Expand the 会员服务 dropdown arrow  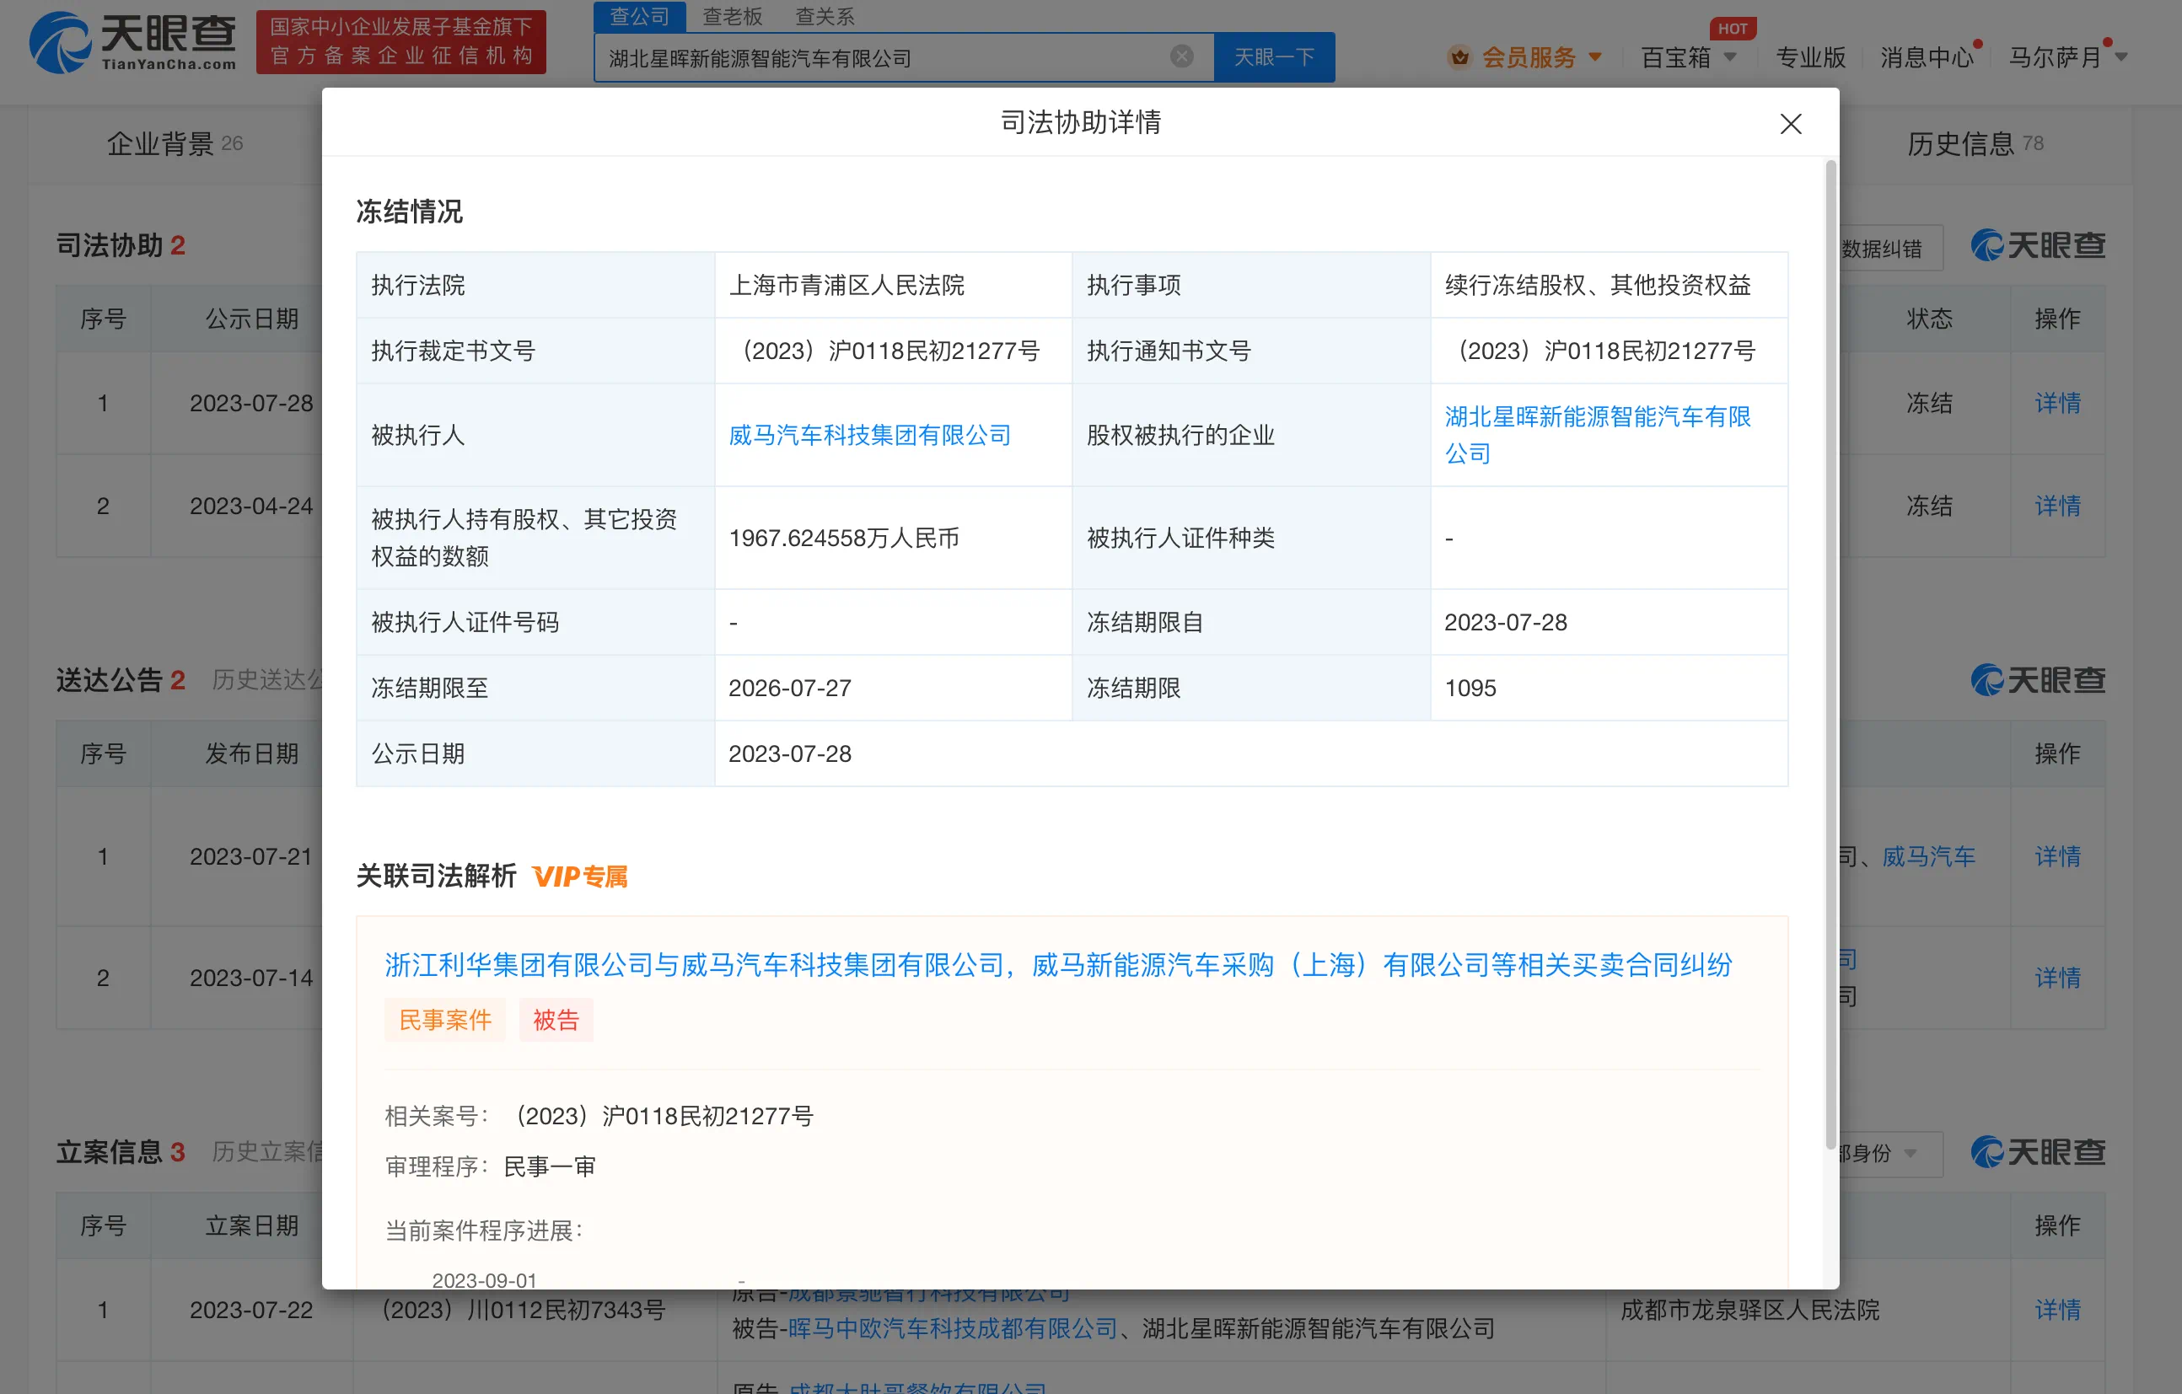click(1596, 58)
